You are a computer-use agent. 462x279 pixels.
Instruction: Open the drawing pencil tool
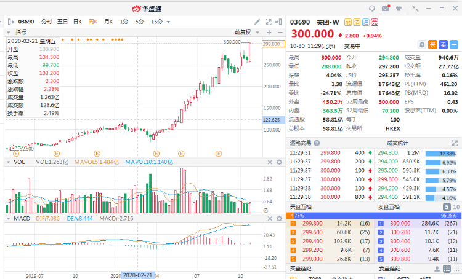(257, 22)
